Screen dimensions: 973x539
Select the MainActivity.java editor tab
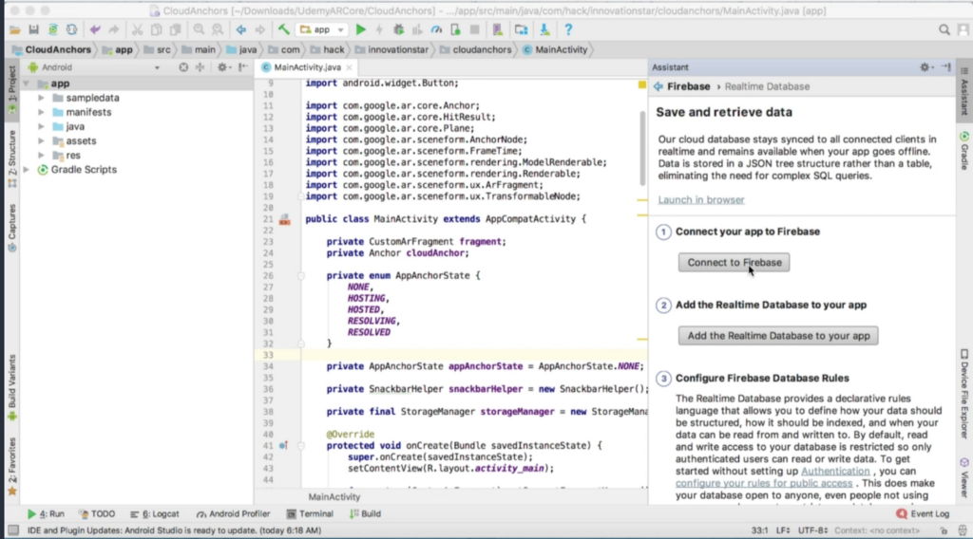306,67
